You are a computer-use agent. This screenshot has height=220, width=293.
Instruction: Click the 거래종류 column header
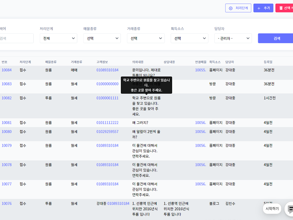point(77,62)
